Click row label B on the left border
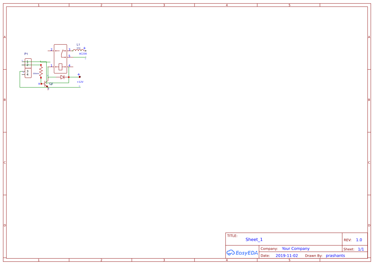 [x=4, y=100]
